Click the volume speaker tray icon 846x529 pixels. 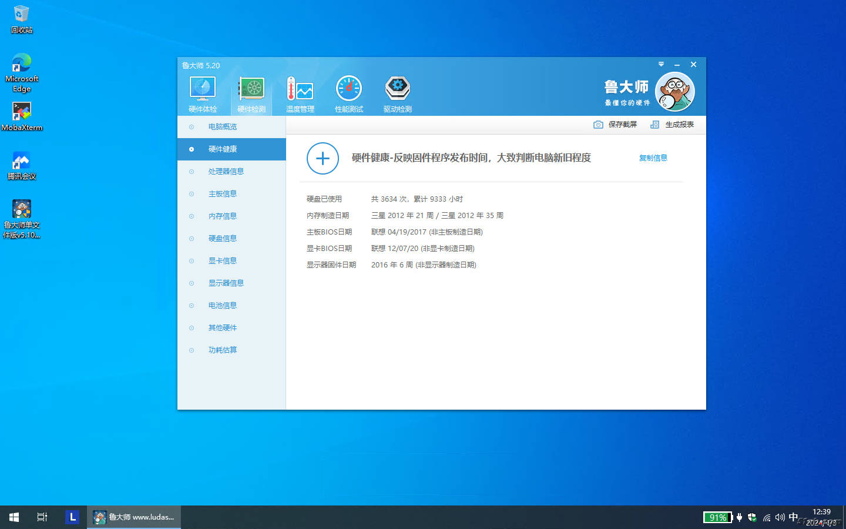coord(780,517)
